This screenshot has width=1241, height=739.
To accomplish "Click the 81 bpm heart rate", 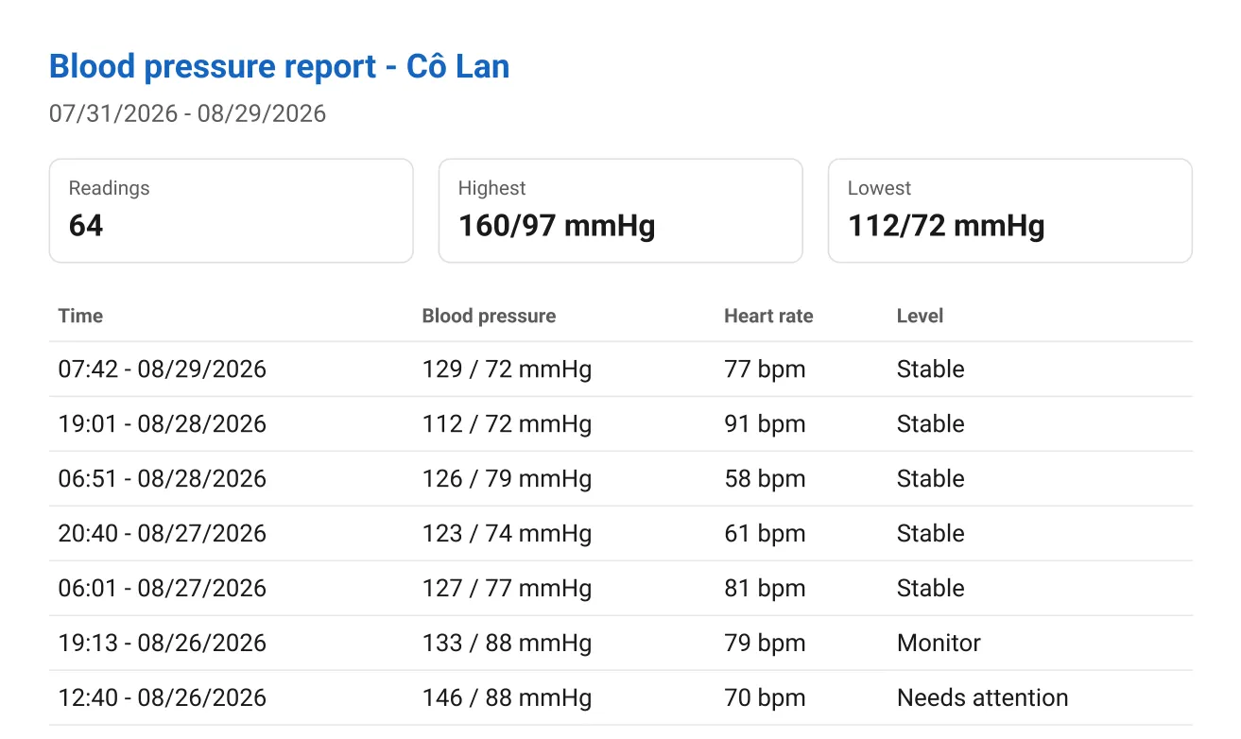I will [765, 589].
